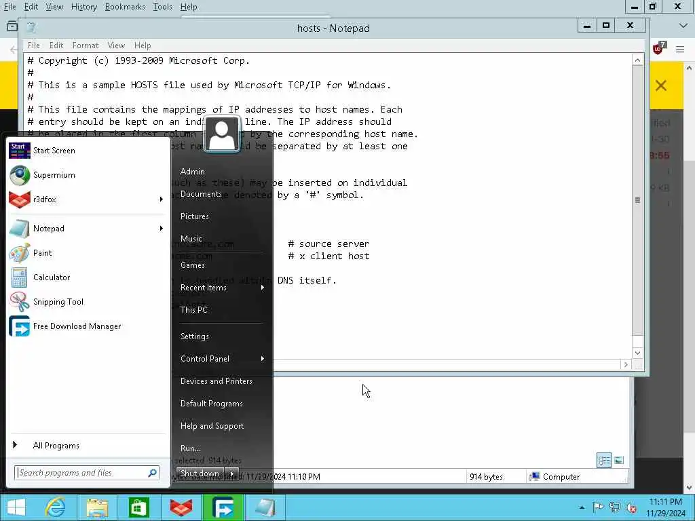The width and height of the screenshot is (695, 521).
Task: Open Internet Explorer from the taskbar
Action: click(x=56, y=507)
